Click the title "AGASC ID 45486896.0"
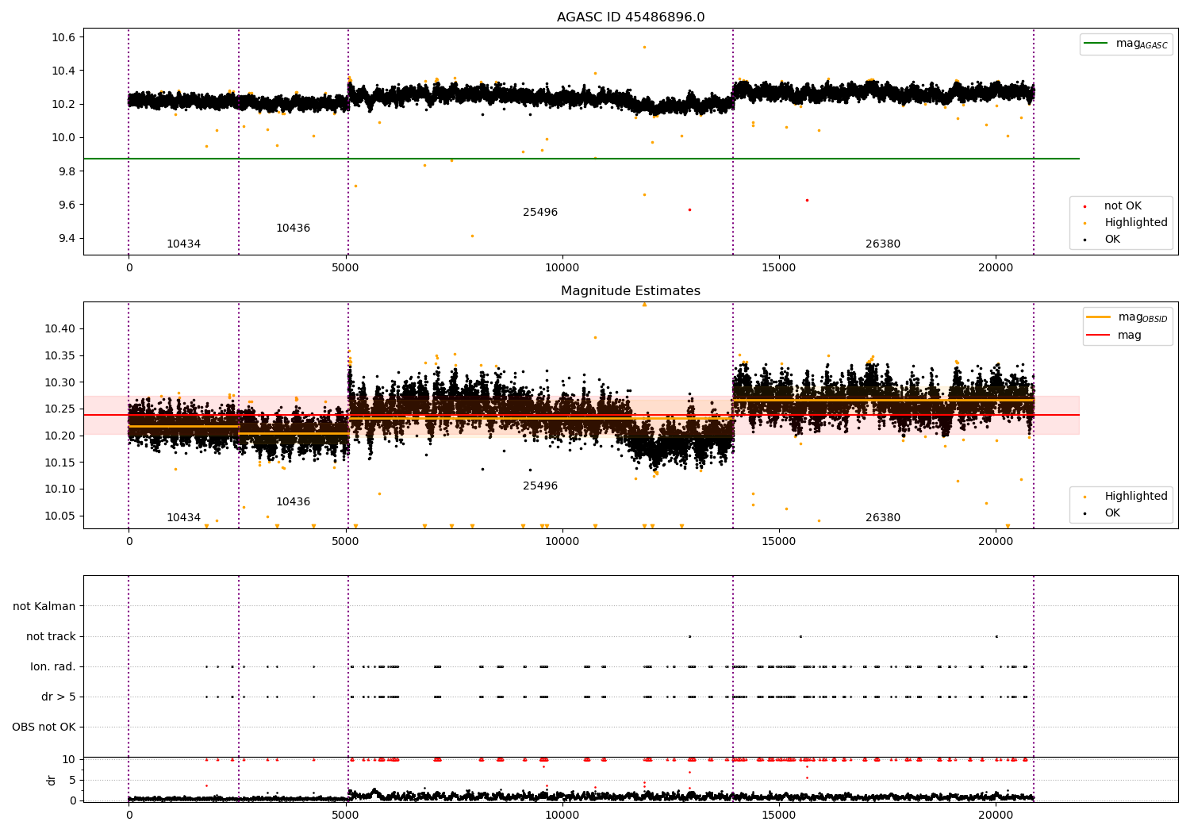Viewport: 1190px width, 833px height. (631, 17)
